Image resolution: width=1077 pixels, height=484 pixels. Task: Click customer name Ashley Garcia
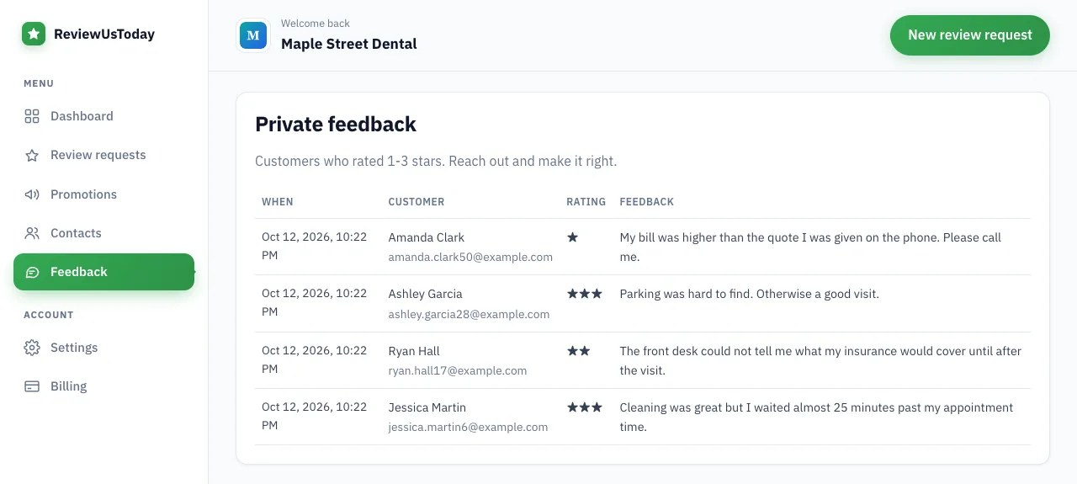(426, 294)
